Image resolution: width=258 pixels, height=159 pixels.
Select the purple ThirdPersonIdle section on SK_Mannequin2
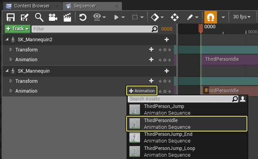[x=230, y=59]
